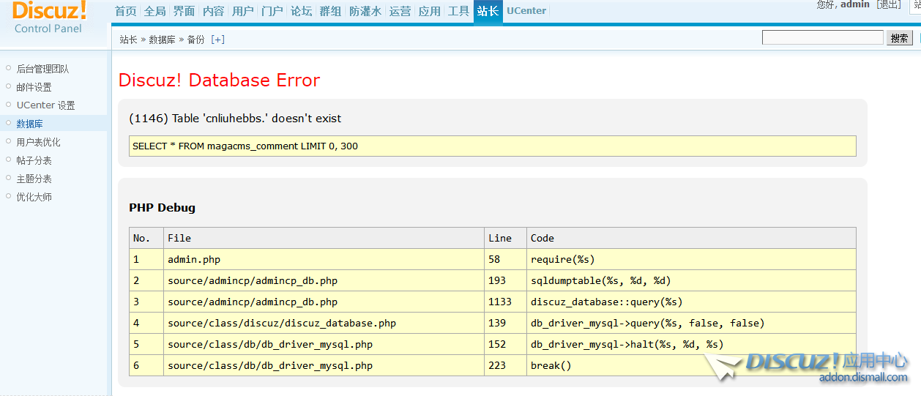This screenshot has width=921, height=396.
Task: Click the discuz_database::query(%s) code cell
Action: [691, 302]
